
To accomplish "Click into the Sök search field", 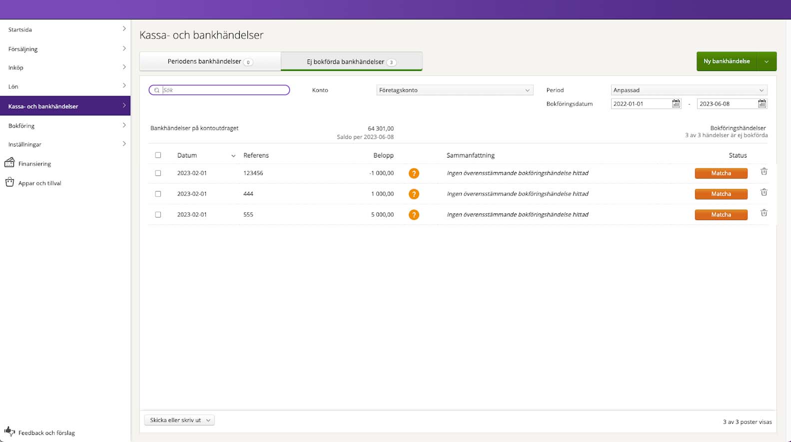I will coord(219,90).
